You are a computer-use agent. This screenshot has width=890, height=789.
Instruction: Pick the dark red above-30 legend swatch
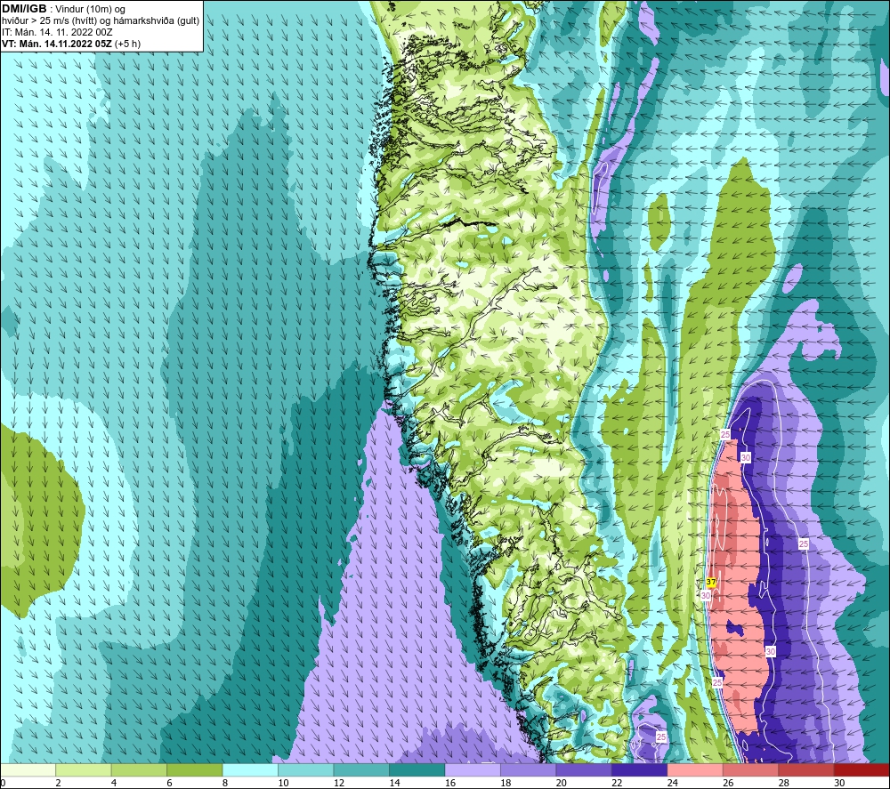coord(862,769)
